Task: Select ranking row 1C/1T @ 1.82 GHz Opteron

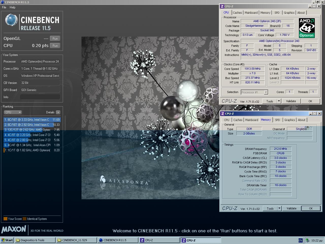Action: click(x=32, y=150)
